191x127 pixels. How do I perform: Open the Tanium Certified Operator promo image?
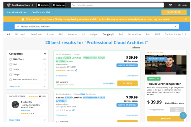pos(166,65)
